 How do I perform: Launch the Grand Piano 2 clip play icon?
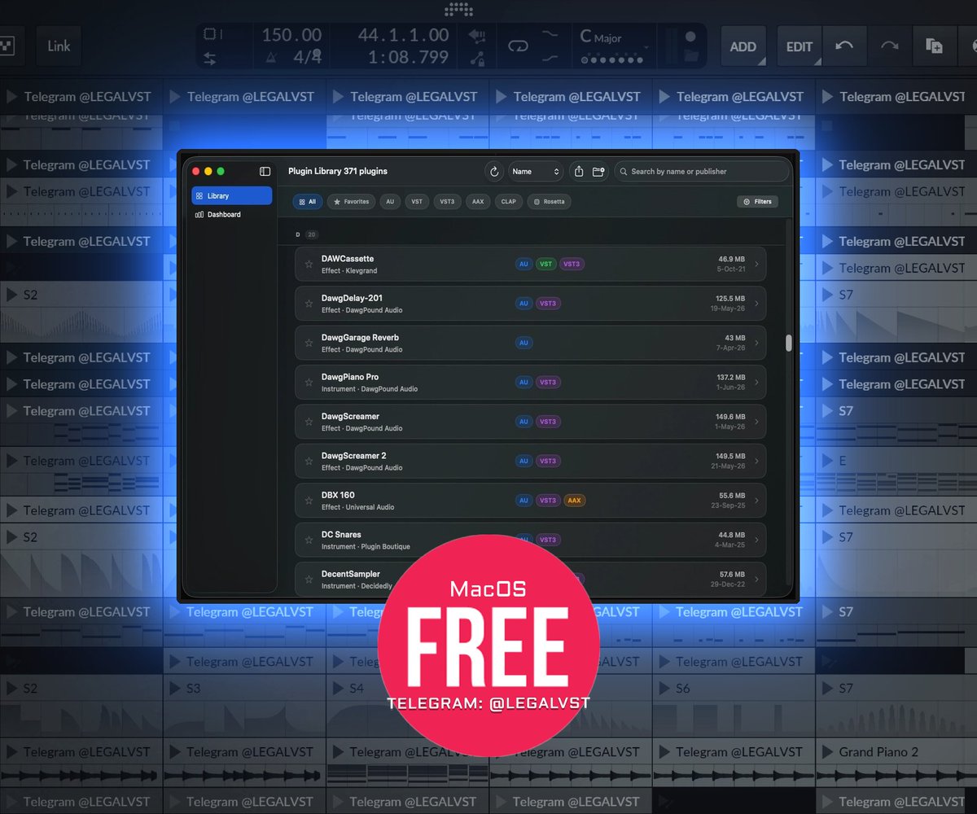pos(827,752)
